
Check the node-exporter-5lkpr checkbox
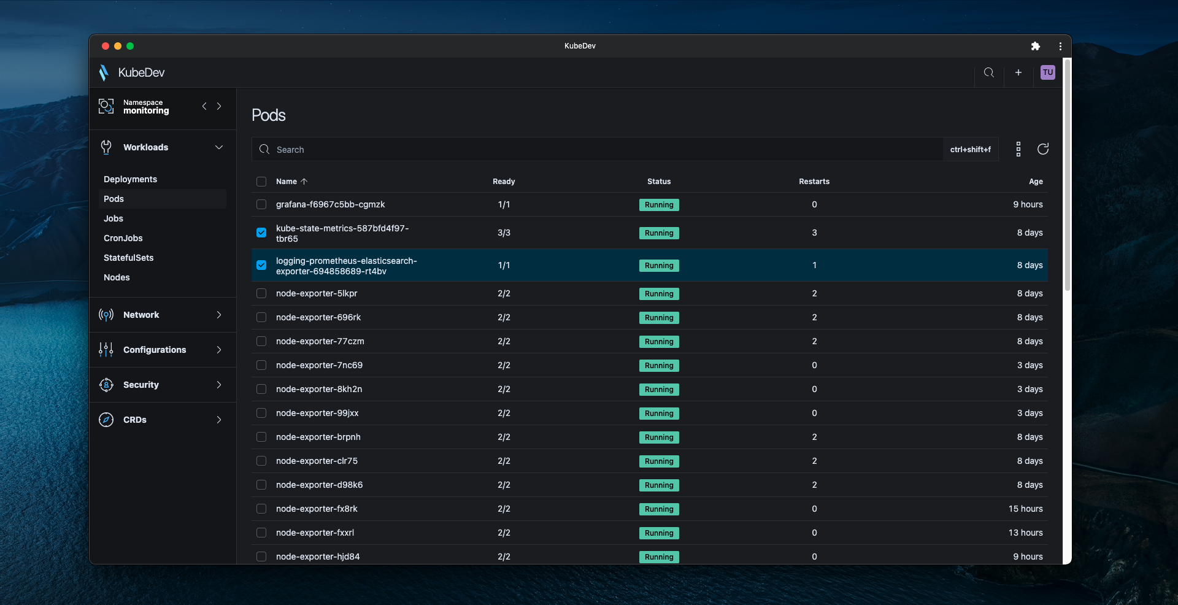coord(261,293)
